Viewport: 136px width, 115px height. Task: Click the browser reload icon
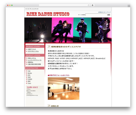(x=88, y=5)
